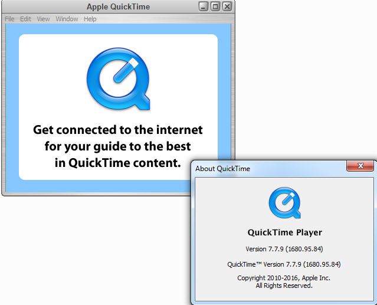The image size is (377, 305).
Task: Open the Help menu
Action: (90, 19)
